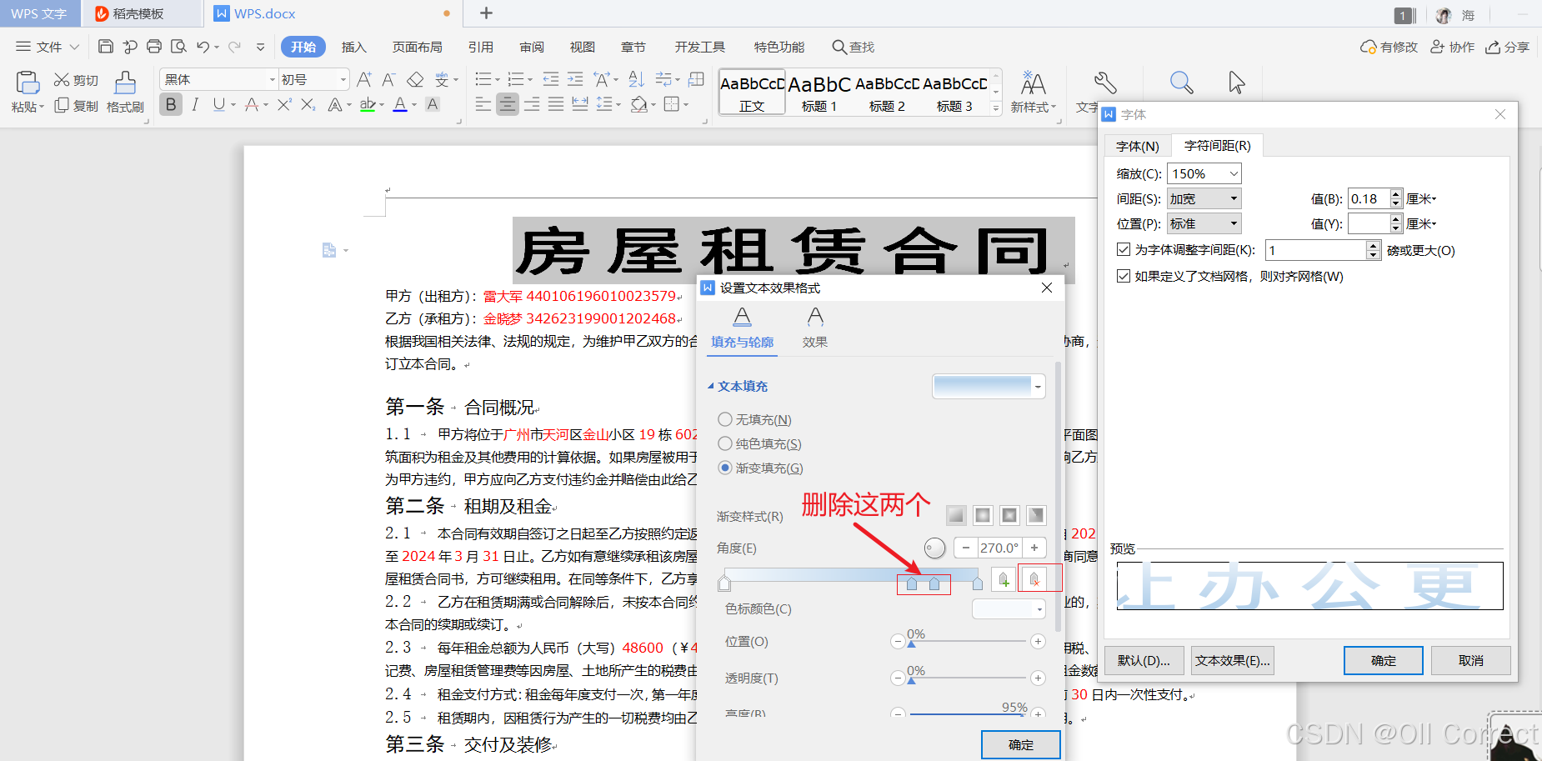Select the 无填充 radio option
Screen dimensions: 1542x761
(x=725, y=419)
